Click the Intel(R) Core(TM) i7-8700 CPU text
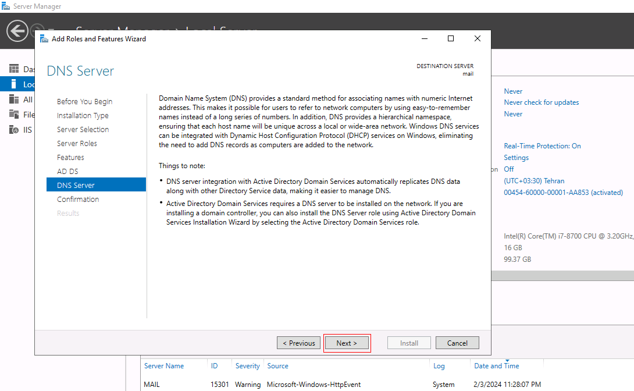Image resolution: width=634 pixels, height=391 pixels. pyautogui.click(x=568, y=236)
